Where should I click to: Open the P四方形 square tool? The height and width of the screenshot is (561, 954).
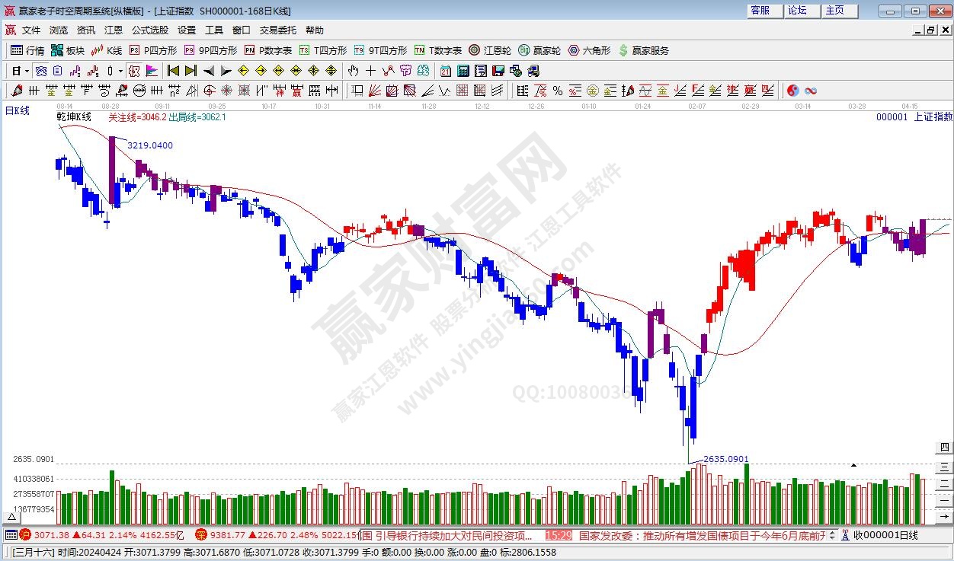[x=153, y=50]
